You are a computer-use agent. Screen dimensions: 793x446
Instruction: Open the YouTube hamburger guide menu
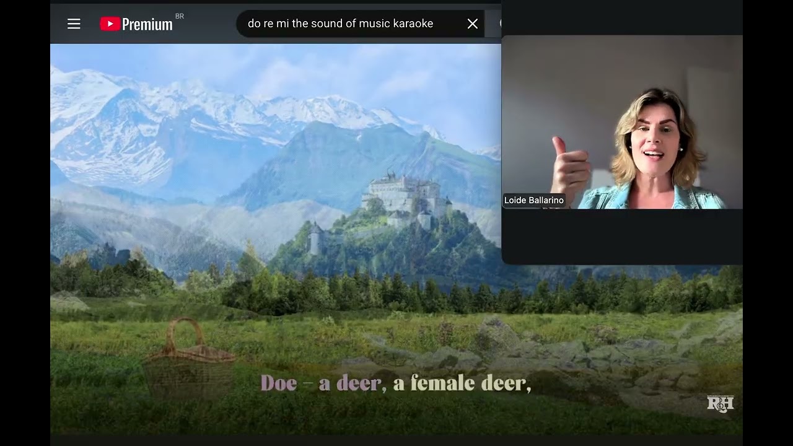tap(74, 24)
